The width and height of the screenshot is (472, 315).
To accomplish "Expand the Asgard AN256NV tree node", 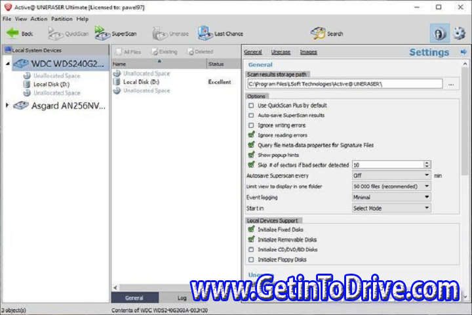I will tap(7, 105).
